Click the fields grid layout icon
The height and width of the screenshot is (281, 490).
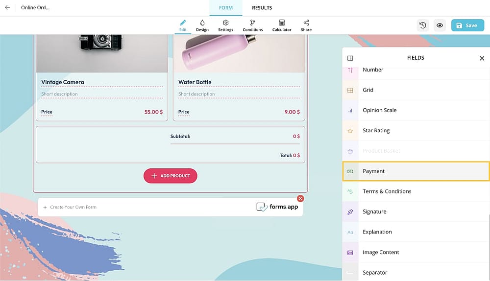(350, 58)
